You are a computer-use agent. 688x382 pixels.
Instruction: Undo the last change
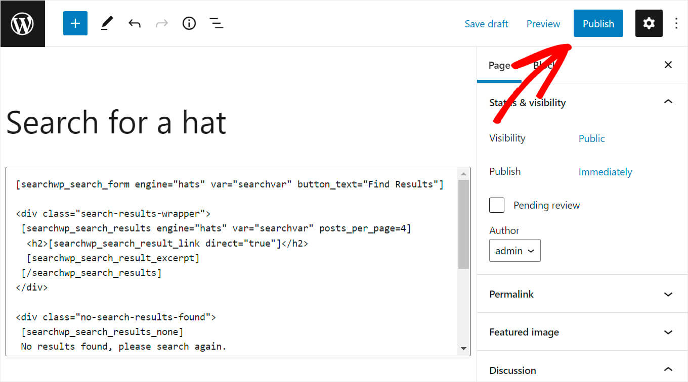coord(134,24)
